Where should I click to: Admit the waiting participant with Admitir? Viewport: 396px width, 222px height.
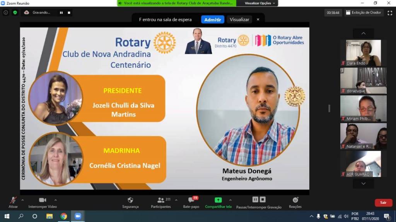point(212,19)
